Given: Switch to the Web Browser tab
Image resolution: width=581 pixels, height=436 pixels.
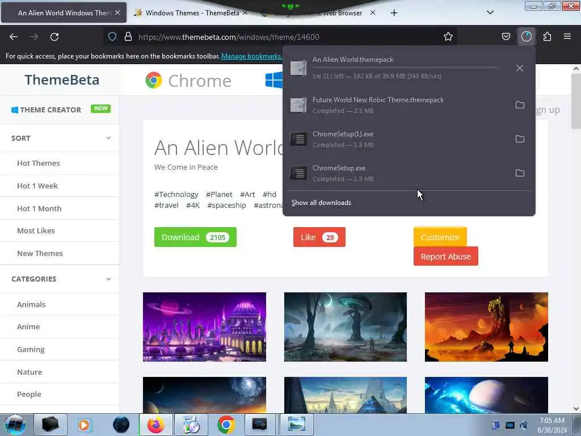Looking at the screenshot, I should point(319,13).
